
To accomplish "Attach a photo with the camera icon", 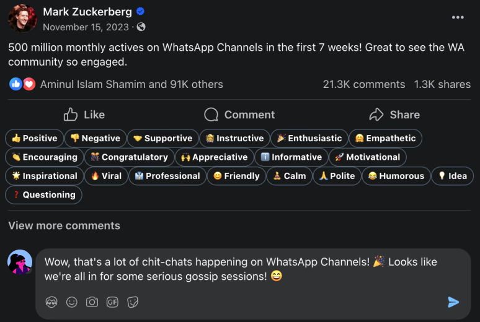I will point(92,302).
